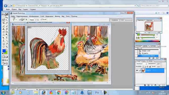Open Explorer address bar dropdown arrow
Image resolution: width=169 pixels, height=95 pixels.
pos(135,6)
